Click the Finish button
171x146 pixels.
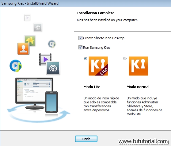pos(86,139)
